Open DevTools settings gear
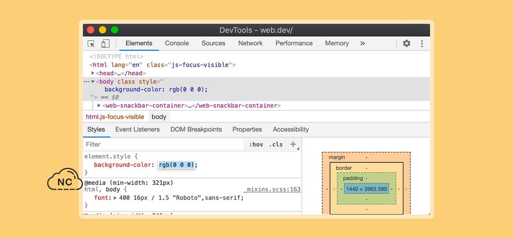This screenshot has height=238, width=513. click(x=406, y=43)
